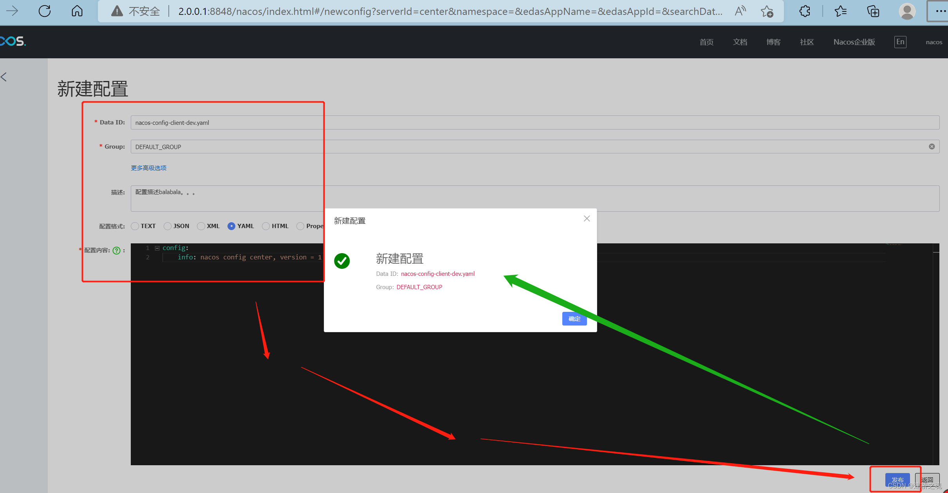The width and height of the screenshot is (948, 493).
Task: Click the config content help question icon
Action: 116,250
